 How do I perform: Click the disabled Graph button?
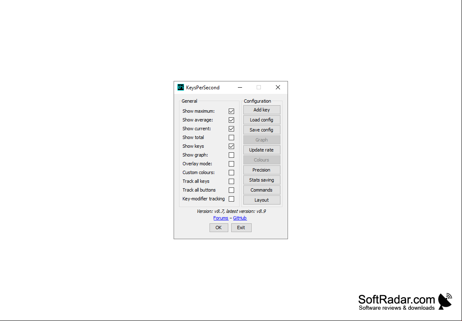[262, 140]
